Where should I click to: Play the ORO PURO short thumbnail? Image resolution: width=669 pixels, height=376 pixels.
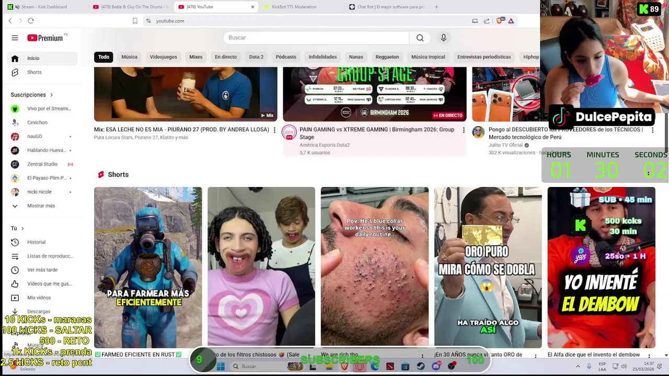tap(488, 267)
